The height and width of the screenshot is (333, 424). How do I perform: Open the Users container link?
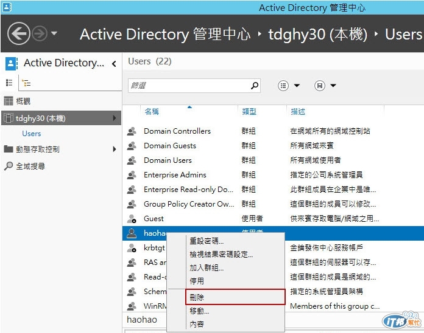[x=31, y=134]
